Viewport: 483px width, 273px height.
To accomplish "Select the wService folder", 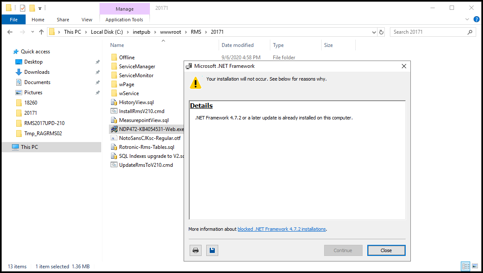I will click(129, 93).
